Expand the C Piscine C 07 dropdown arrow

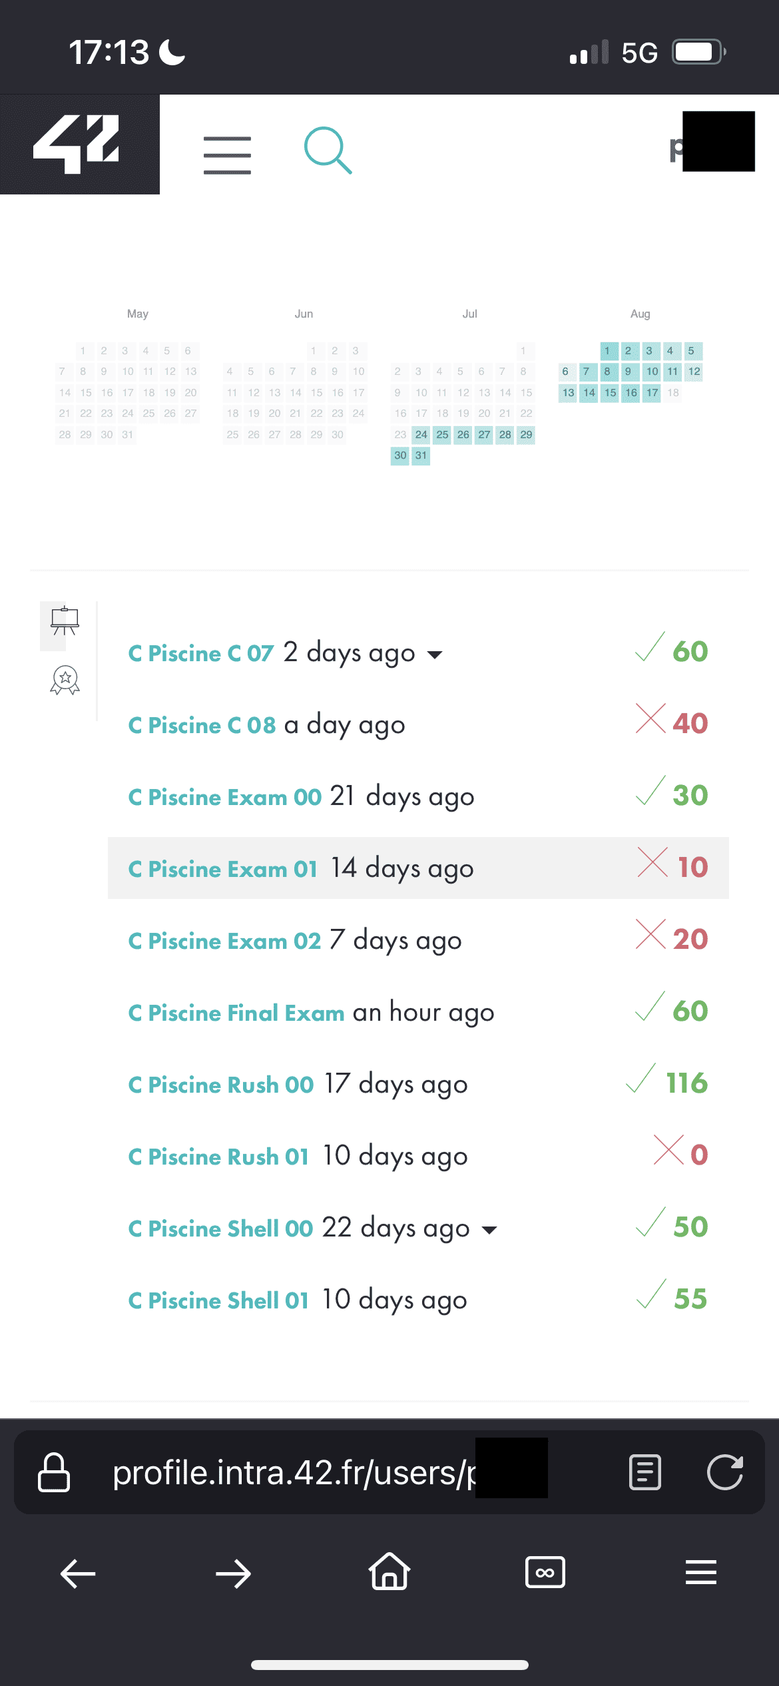[x=435, y=655]
